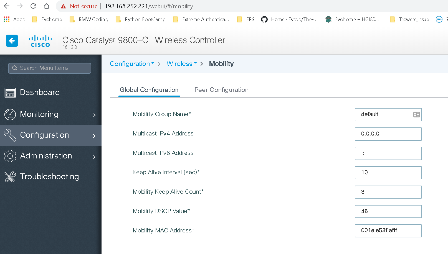The image size is (448, 254).
Task: Click the Keep Alive Interval input field
Action: tap(388, 173)
